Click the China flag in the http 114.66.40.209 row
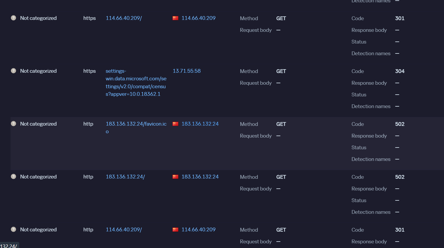This screenshot has width=444, height=248. tap(175, 230)
